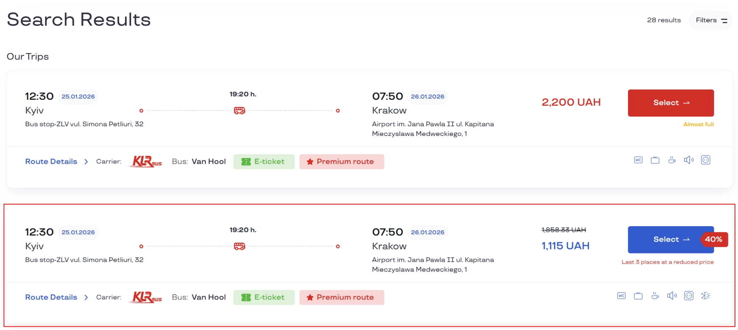Image resolution: width=738 pixels, height=330 pixels.
Task: Expand Route Details of the first trip
Action: click(51, 161)
